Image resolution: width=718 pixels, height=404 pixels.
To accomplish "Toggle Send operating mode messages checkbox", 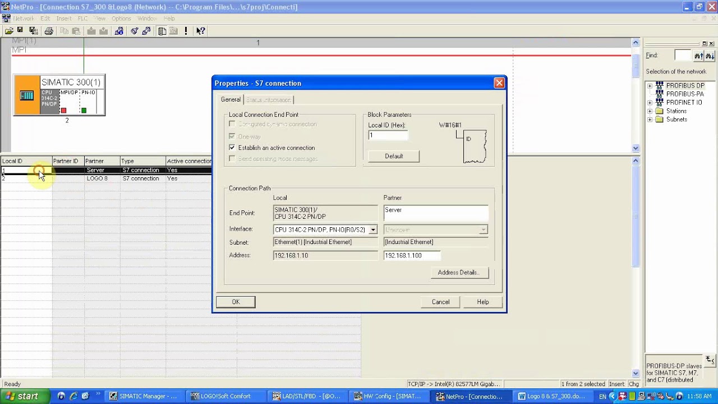I will (x=232, y=159).
